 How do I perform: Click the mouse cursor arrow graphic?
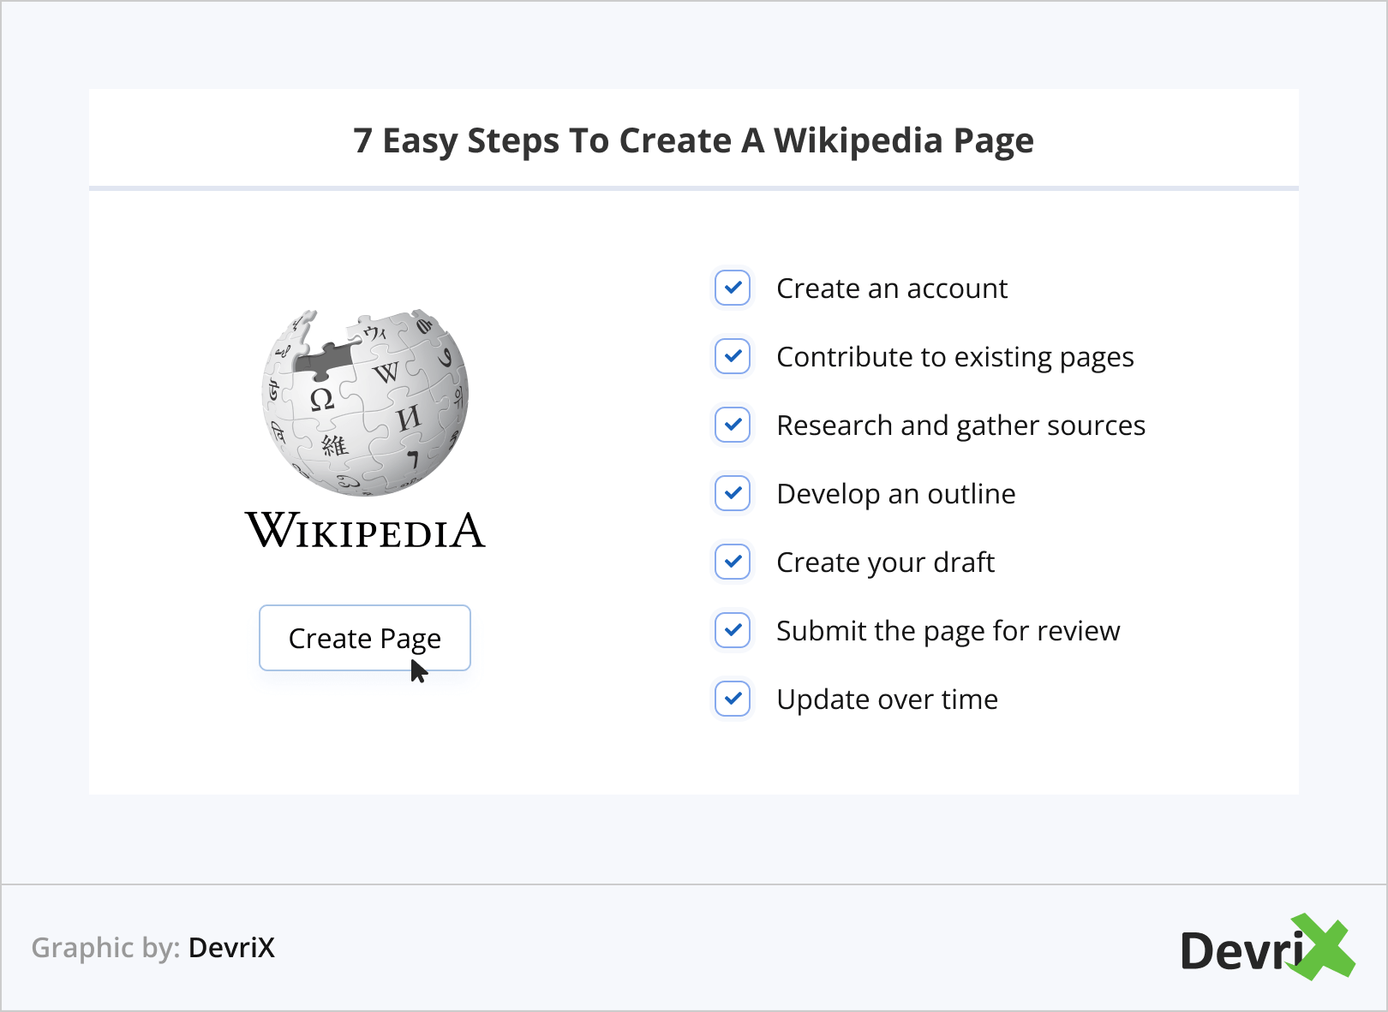pyautogui.click(x=418, y=670)
